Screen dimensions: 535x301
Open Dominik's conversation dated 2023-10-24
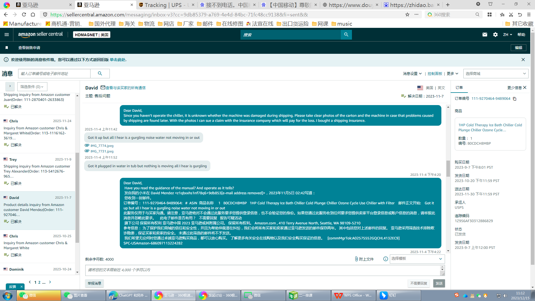37,269
